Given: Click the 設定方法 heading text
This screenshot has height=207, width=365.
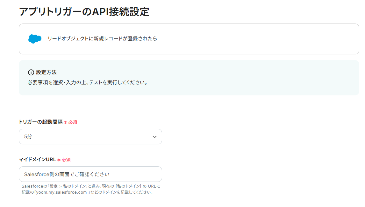Looking at the screenshot, I should click(x=46, y=72).
